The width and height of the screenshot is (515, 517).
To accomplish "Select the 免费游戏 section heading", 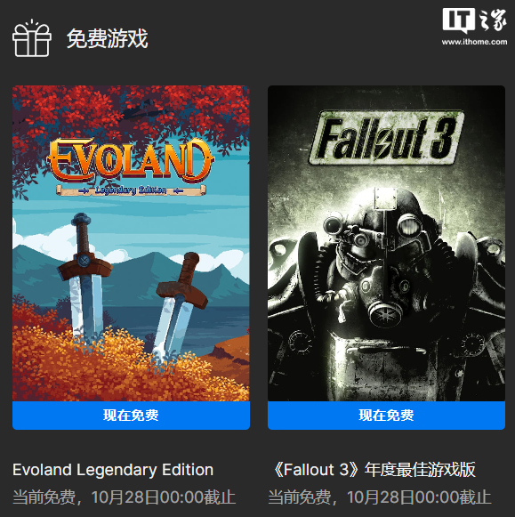I will (108, 38).
